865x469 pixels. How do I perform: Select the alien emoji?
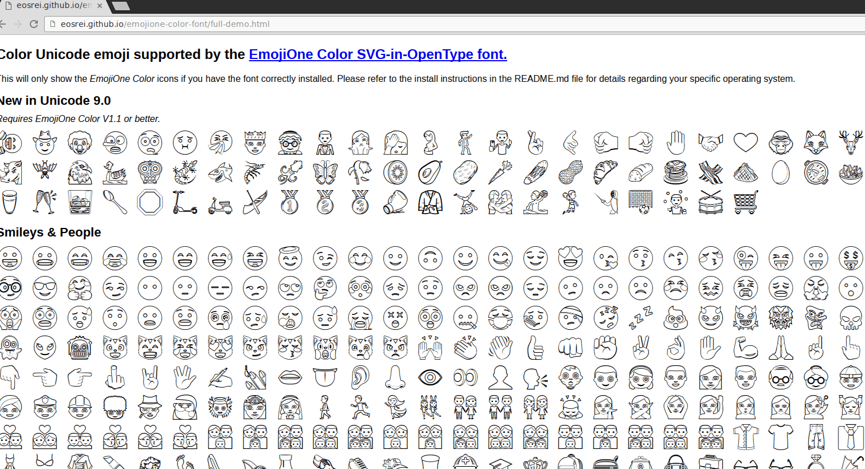point(45,348)
